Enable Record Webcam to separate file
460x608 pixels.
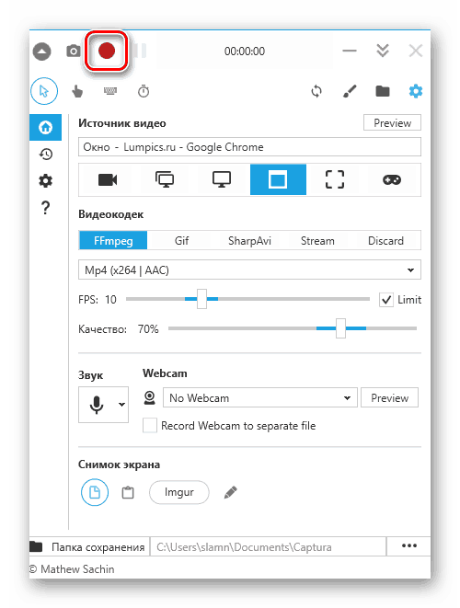coord(150,425)
